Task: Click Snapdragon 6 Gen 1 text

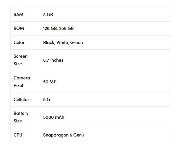Action: click(64, 135)
